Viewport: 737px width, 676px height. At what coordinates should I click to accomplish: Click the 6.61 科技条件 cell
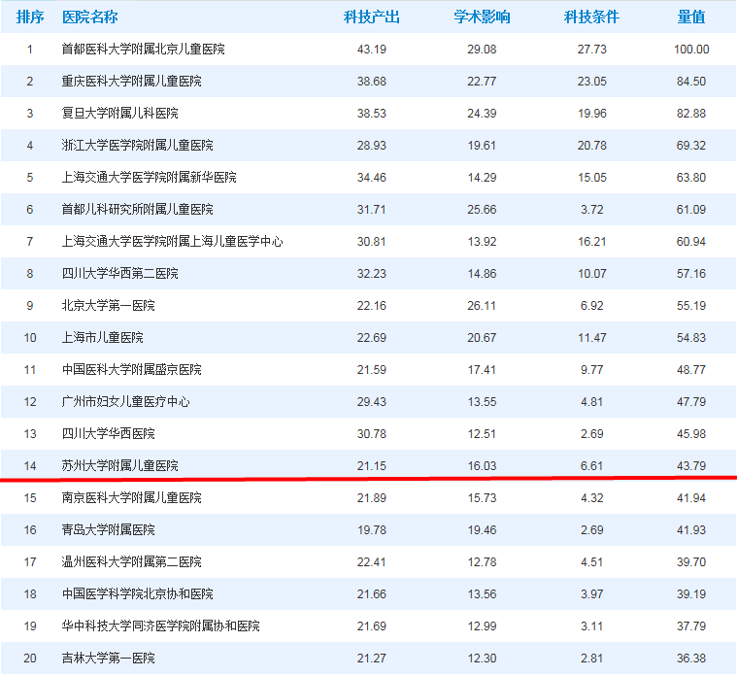pyautogui.click(x=591, y=465)
